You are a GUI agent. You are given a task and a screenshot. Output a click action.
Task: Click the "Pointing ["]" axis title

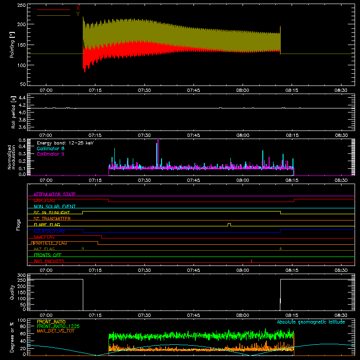point(12,45)
